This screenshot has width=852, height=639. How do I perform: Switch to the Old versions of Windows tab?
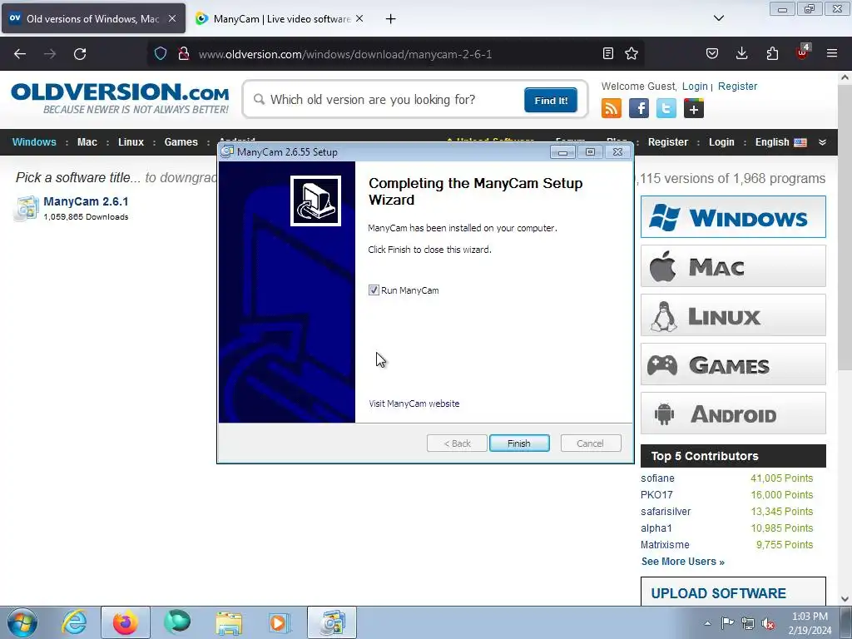[93, 18]
